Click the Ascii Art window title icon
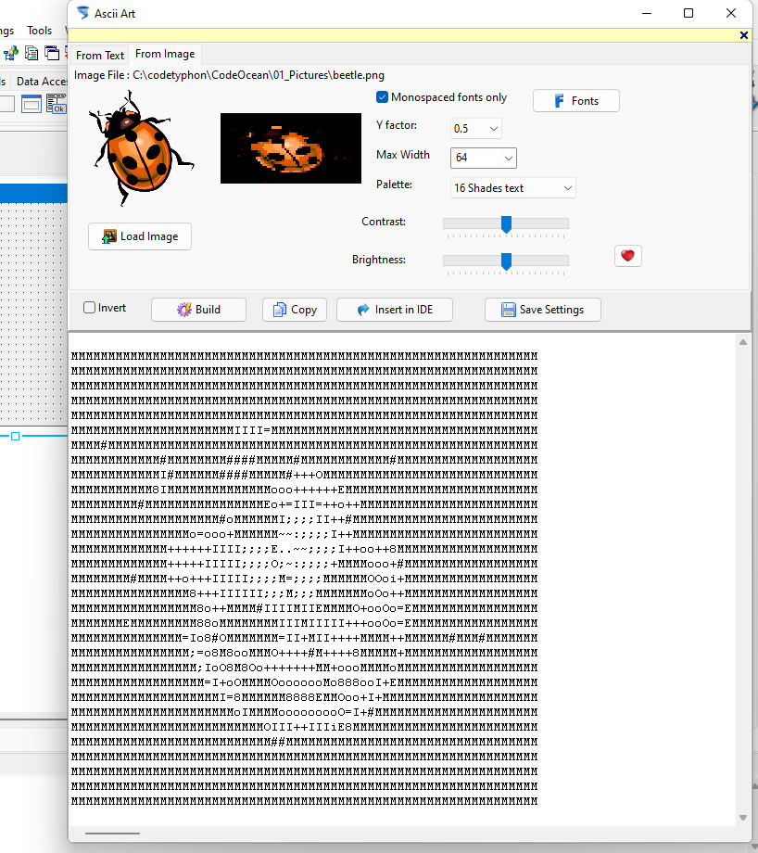The image size is (758, 853). [82, 13]
